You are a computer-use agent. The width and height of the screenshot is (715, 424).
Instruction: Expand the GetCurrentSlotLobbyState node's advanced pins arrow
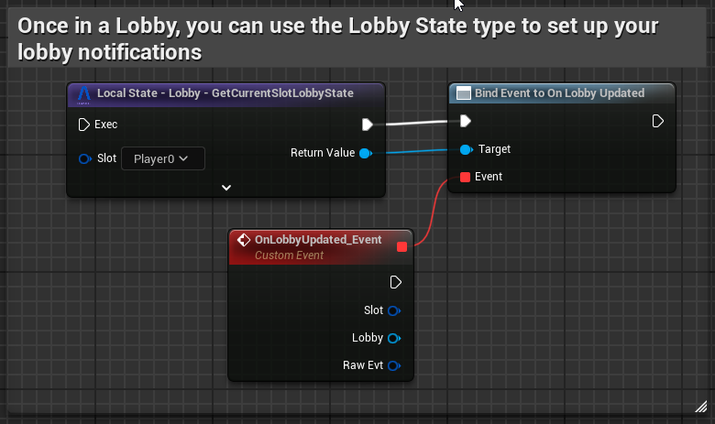coord(226,187)
